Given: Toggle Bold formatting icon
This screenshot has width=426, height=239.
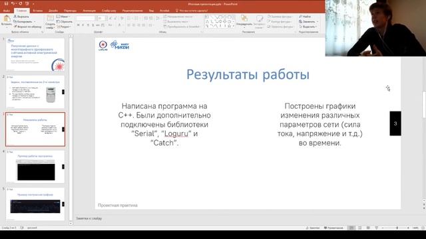Looking at the screenshot, I should (x=79, y=25).
